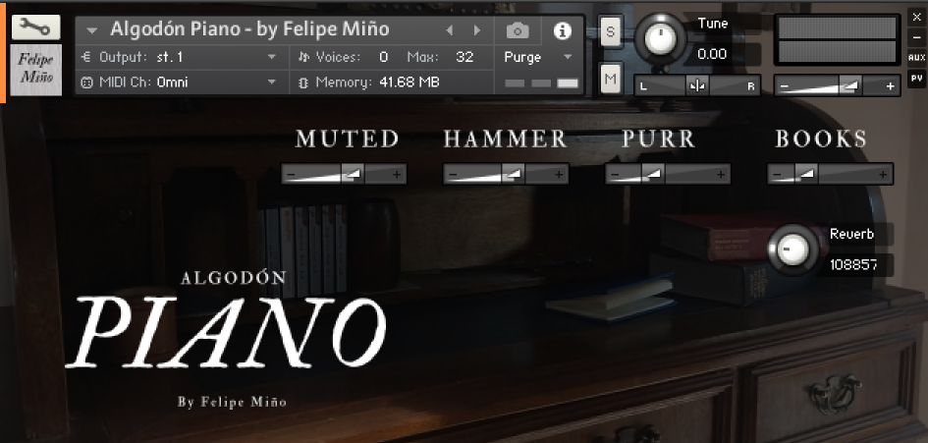
Task: Click the Reverb value 108857
Action: click(852, 265)
